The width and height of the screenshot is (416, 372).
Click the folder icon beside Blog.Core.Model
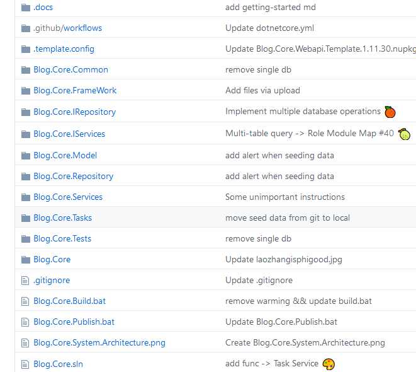[x=26, y=156]
